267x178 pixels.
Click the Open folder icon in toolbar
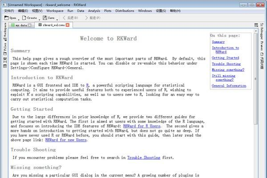click(6, 18)
